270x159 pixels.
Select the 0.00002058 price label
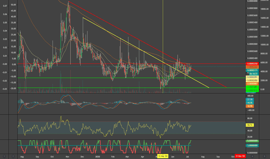pyautogui.click(x=252, y=80)
